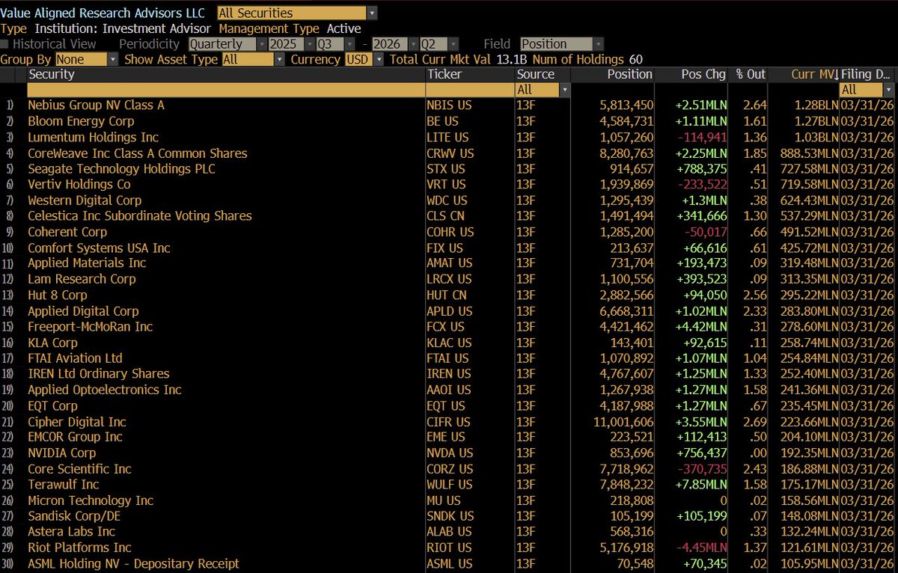Select ASML Holding NV - Depositary Receipt

pyautogui.click(x=133, y=563)
